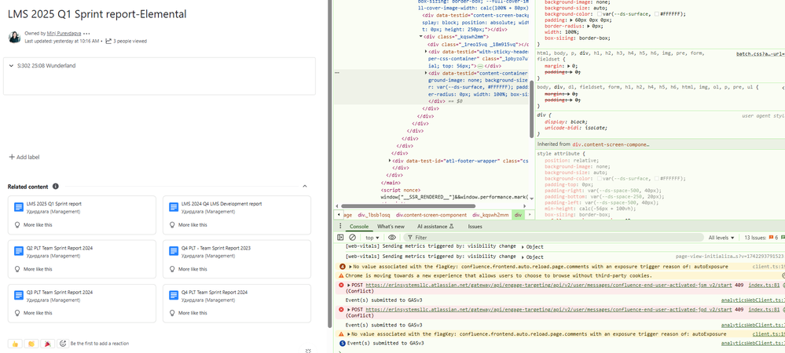Expand the S:302 25:08 Wunderland section
The image size is (785, 353).
(x=10, y=66)
